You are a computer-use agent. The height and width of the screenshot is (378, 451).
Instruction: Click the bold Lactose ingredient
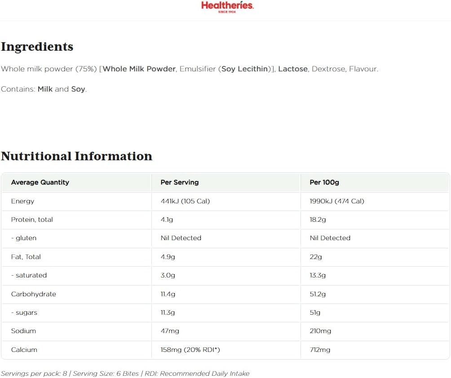(293, 69)
